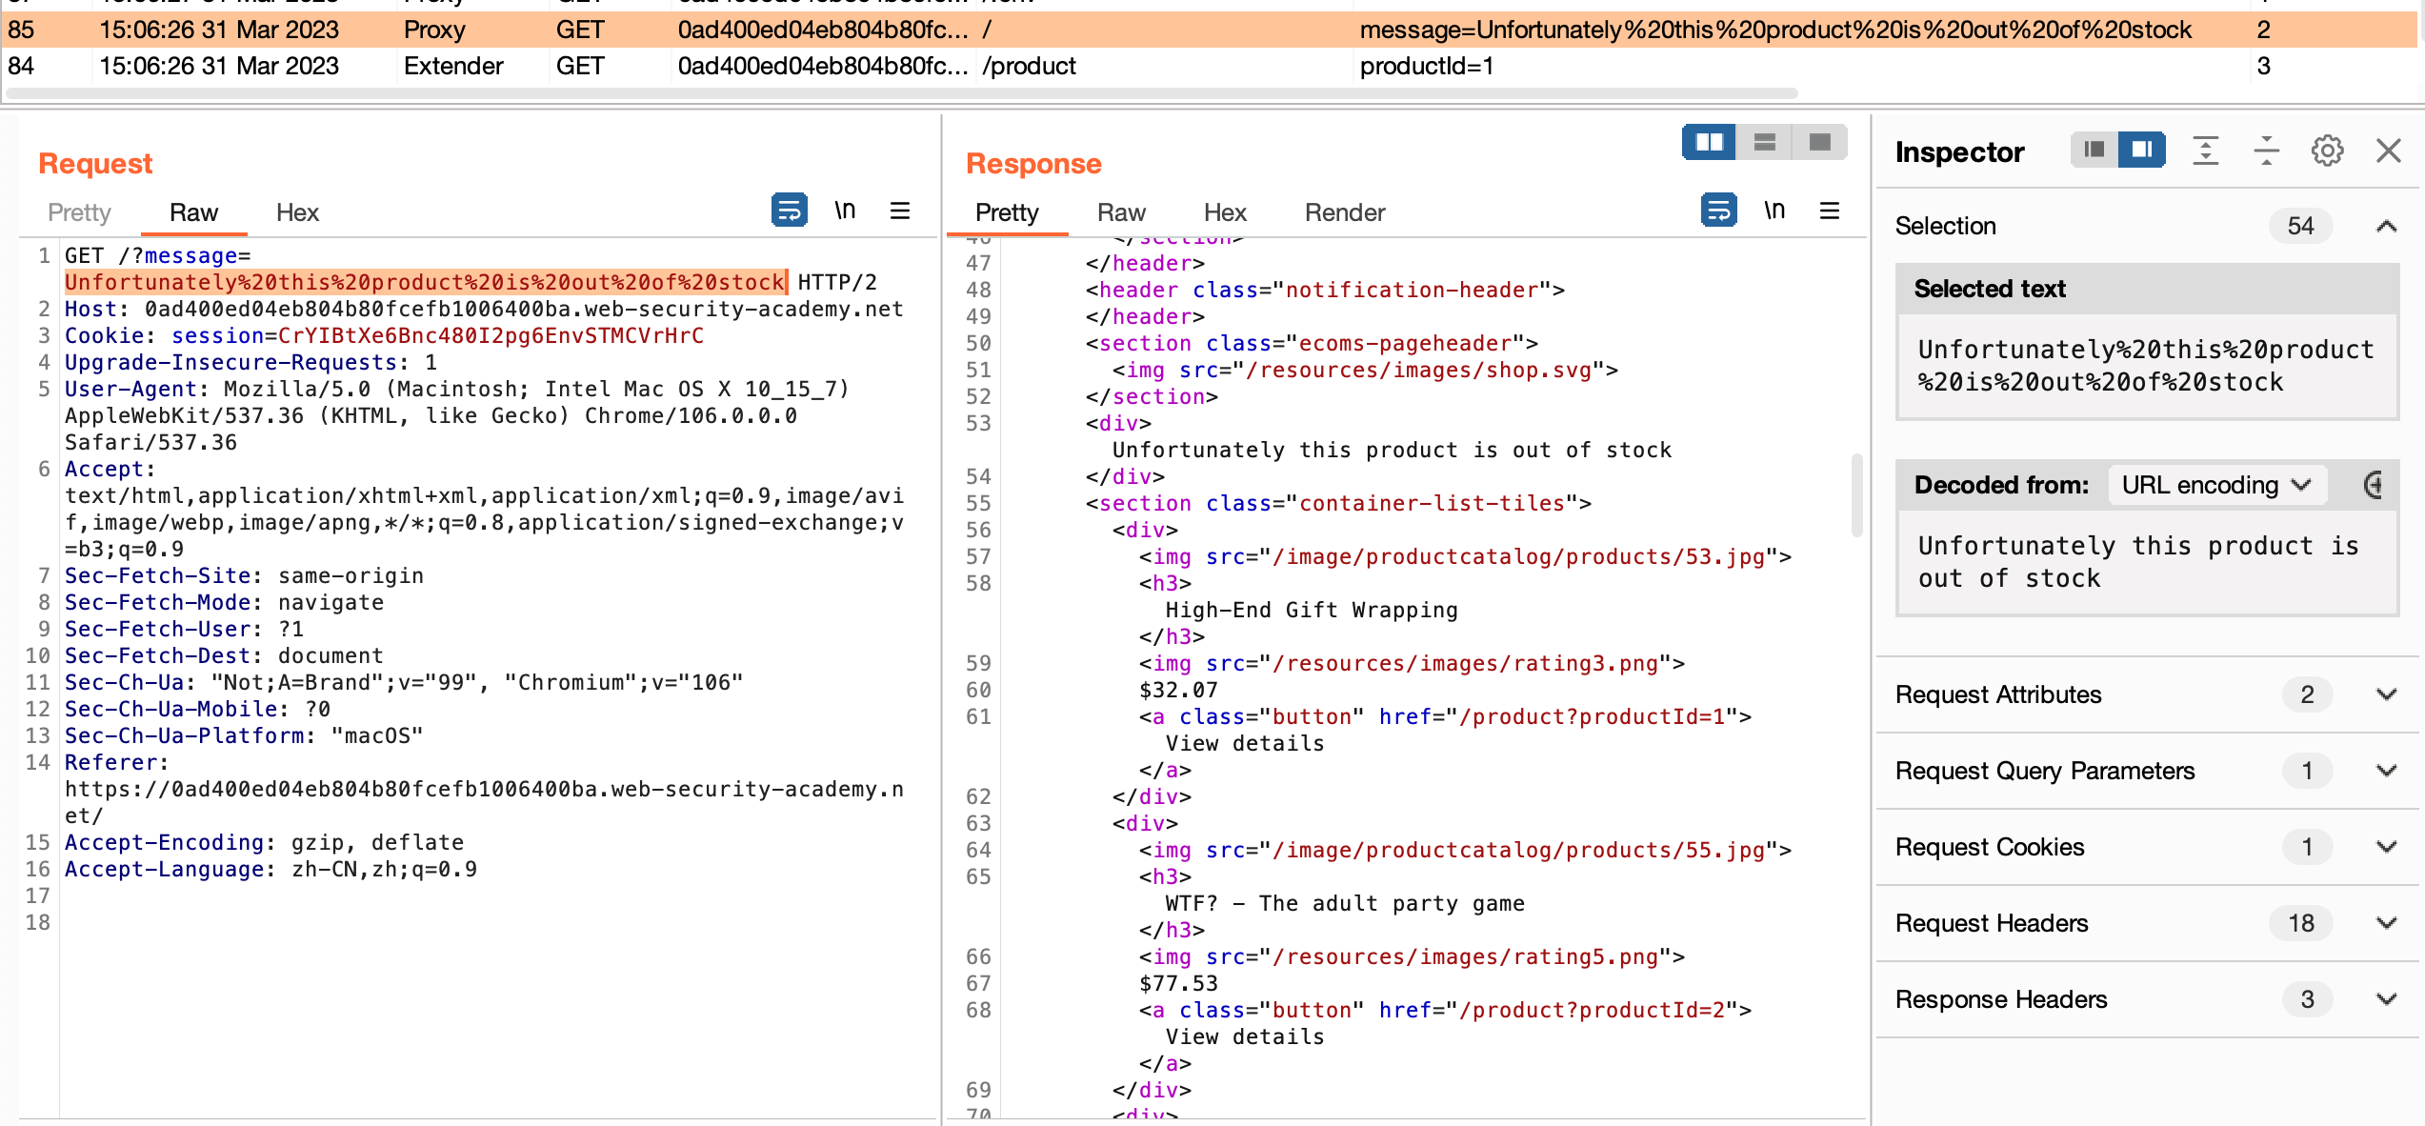The width and height of the screenshot is (2425, 1126).
Task: Open the Decoded from URL encoding dropdown
Action: 2216,485
